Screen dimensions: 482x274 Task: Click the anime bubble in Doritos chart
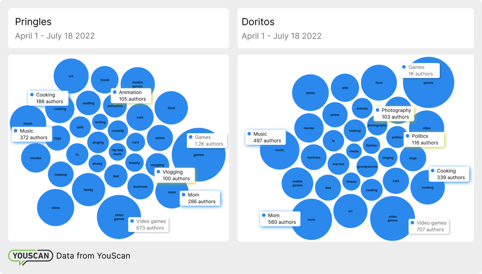point(335,115)
